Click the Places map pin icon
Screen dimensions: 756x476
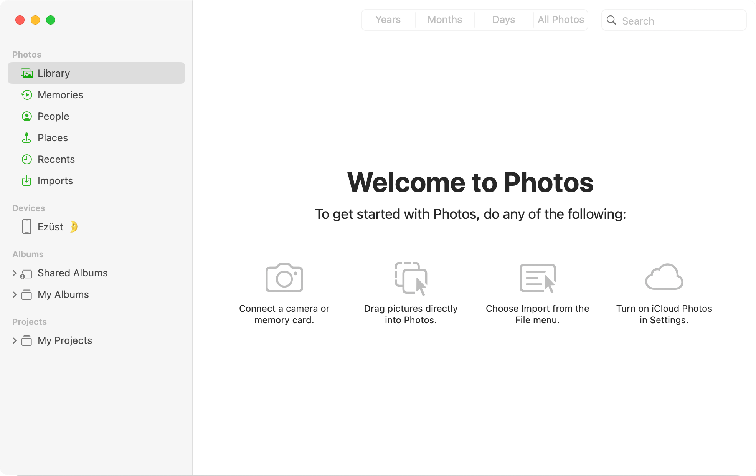point(26,138)
